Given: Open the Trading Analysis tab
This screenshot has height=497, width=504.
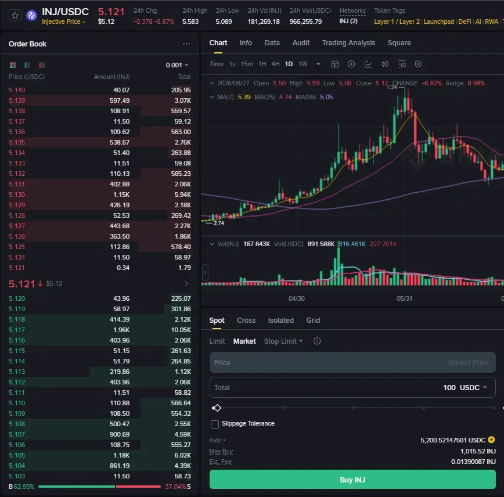Looking at the screenshot, I should pyautogui.click(x=348, y=43).
